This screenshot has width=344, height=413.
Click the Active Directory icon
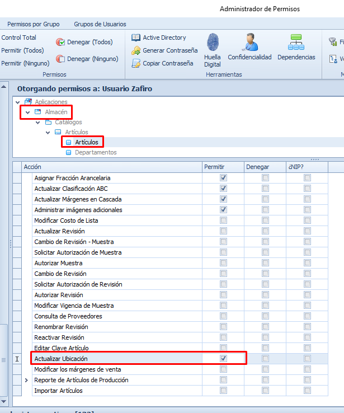tap(136, 37)
